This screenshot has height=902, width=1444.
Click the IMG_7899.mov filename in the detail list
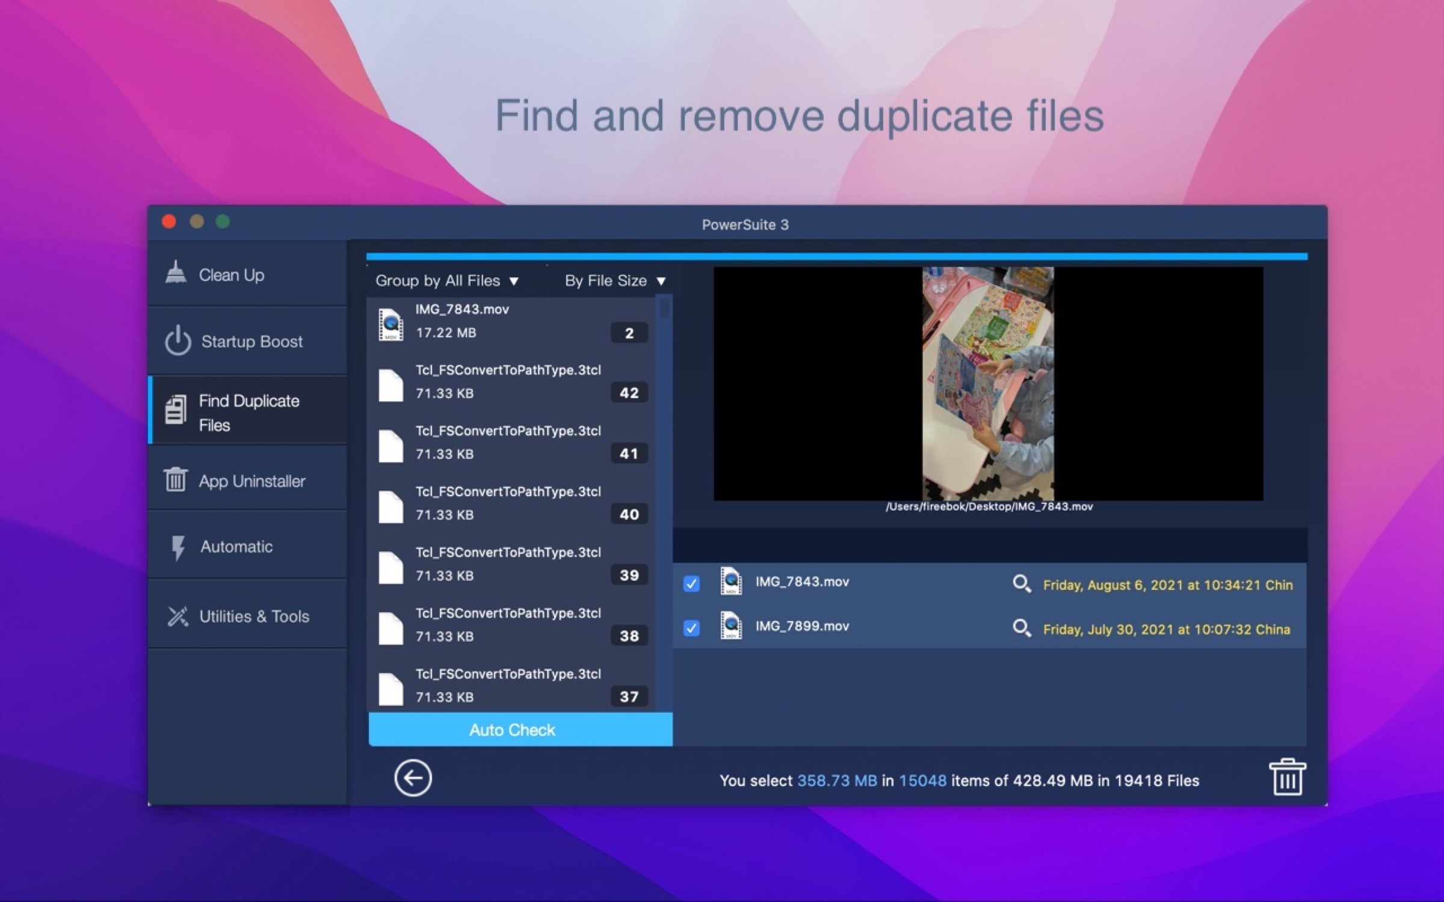(x=802, y=626)
